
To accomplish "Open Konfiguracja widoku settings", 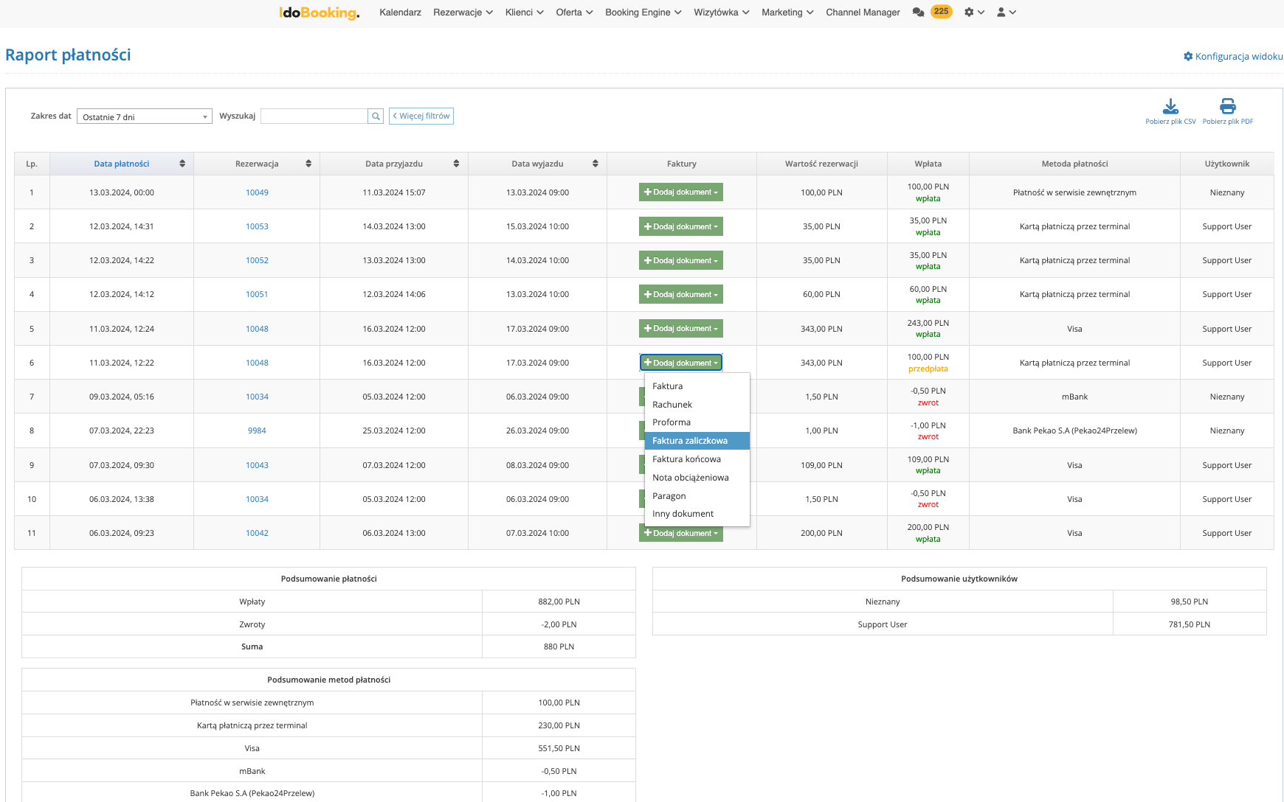I will [1233, 56].
